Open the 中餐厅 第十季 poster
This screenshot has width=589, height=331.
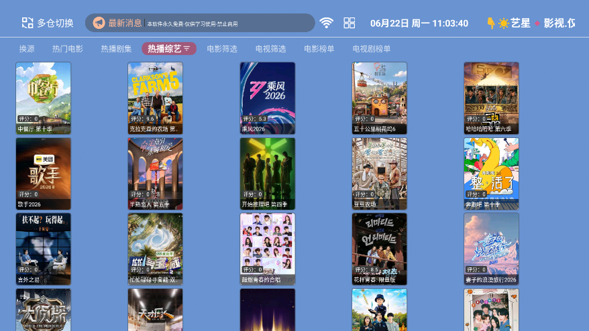[x=43, y=98]
